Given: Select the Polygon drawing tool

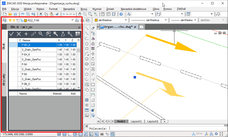Looking at the screenshot, I should click(87, 44).
